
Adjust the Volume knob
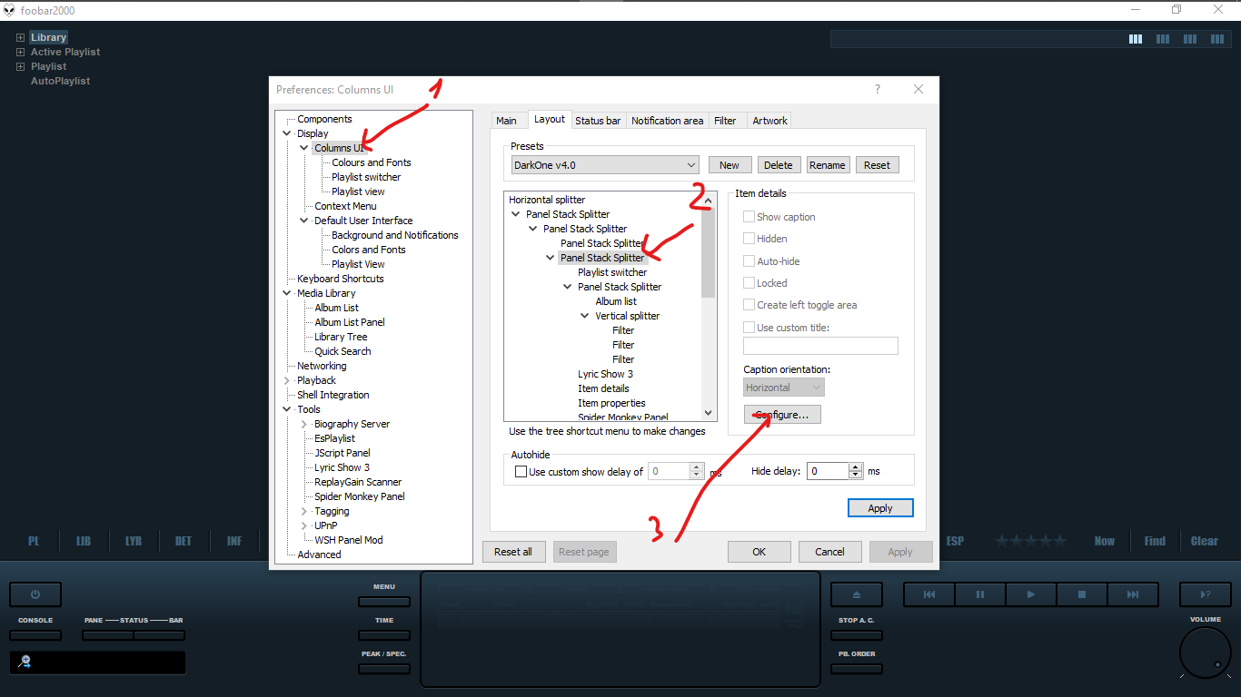[1206, 653]
